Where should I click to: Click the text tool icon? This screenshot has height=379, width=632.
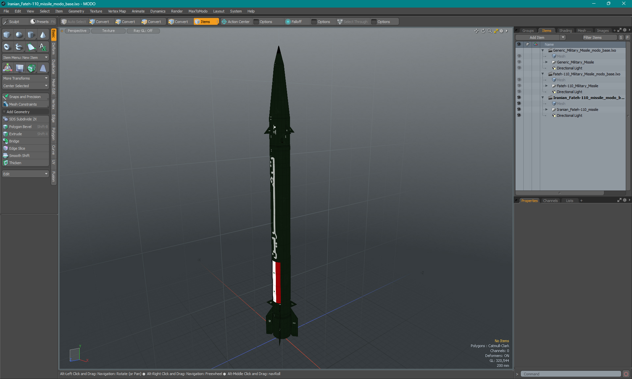coord(43,47)
